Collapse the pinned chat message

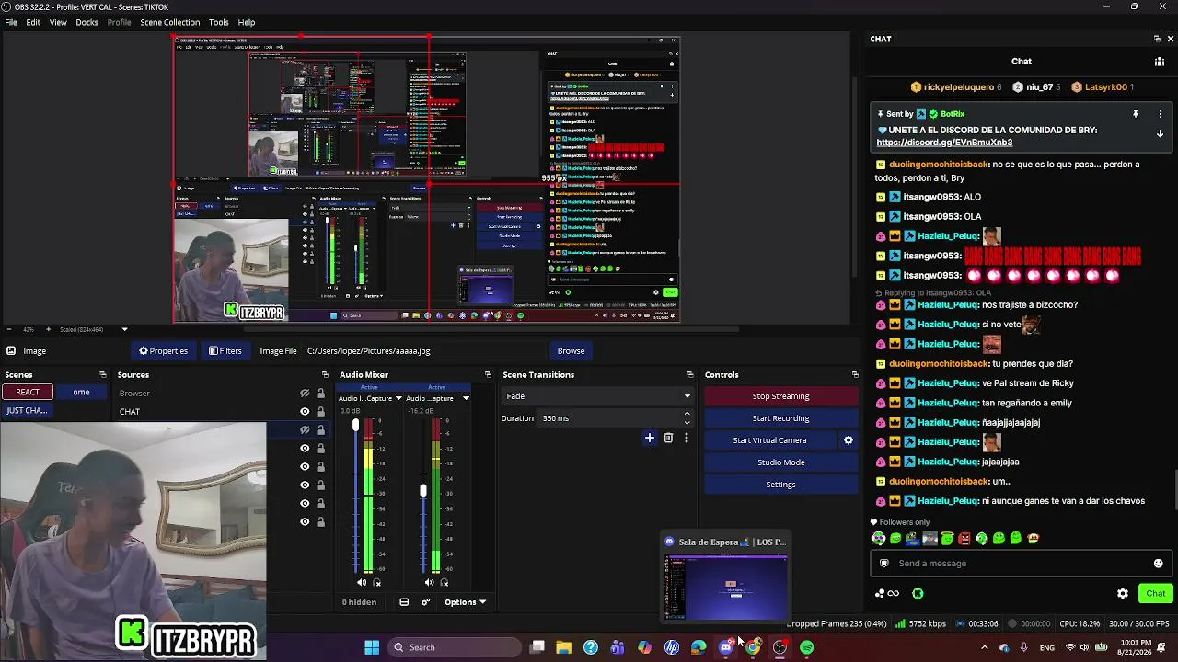(1160, 133)
